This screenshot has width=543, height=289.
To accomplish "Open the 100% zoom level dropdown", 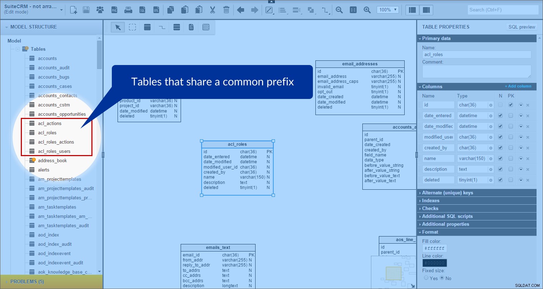I will click(388, 10).
